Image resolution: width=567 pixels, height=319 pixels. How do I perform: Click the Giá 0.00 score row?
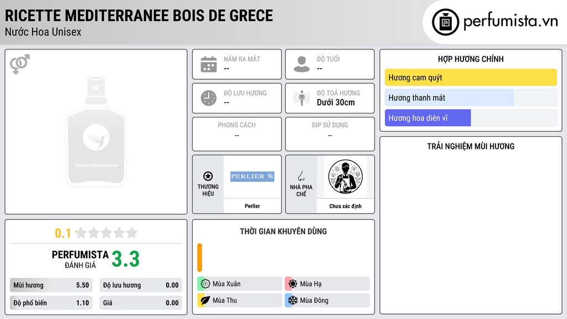141,303
